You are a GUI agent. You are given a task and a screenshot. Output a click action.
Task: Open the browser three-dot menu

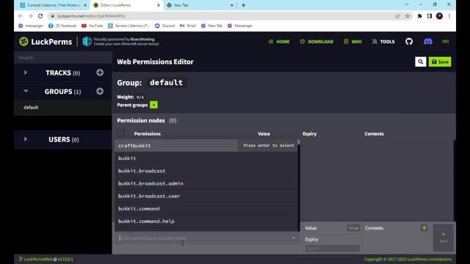(449, 16)
